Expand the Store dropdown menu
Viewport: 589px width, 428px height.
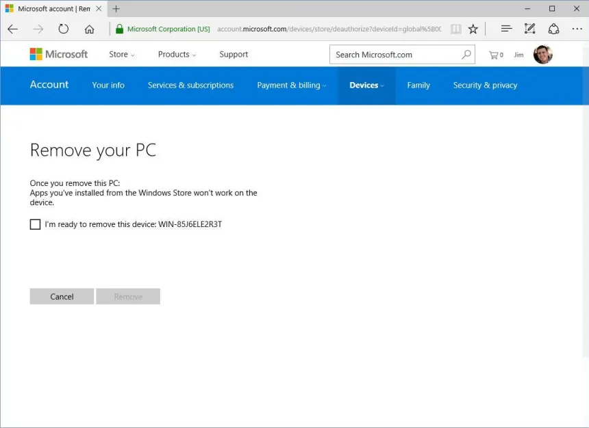(x=121, y=55)
